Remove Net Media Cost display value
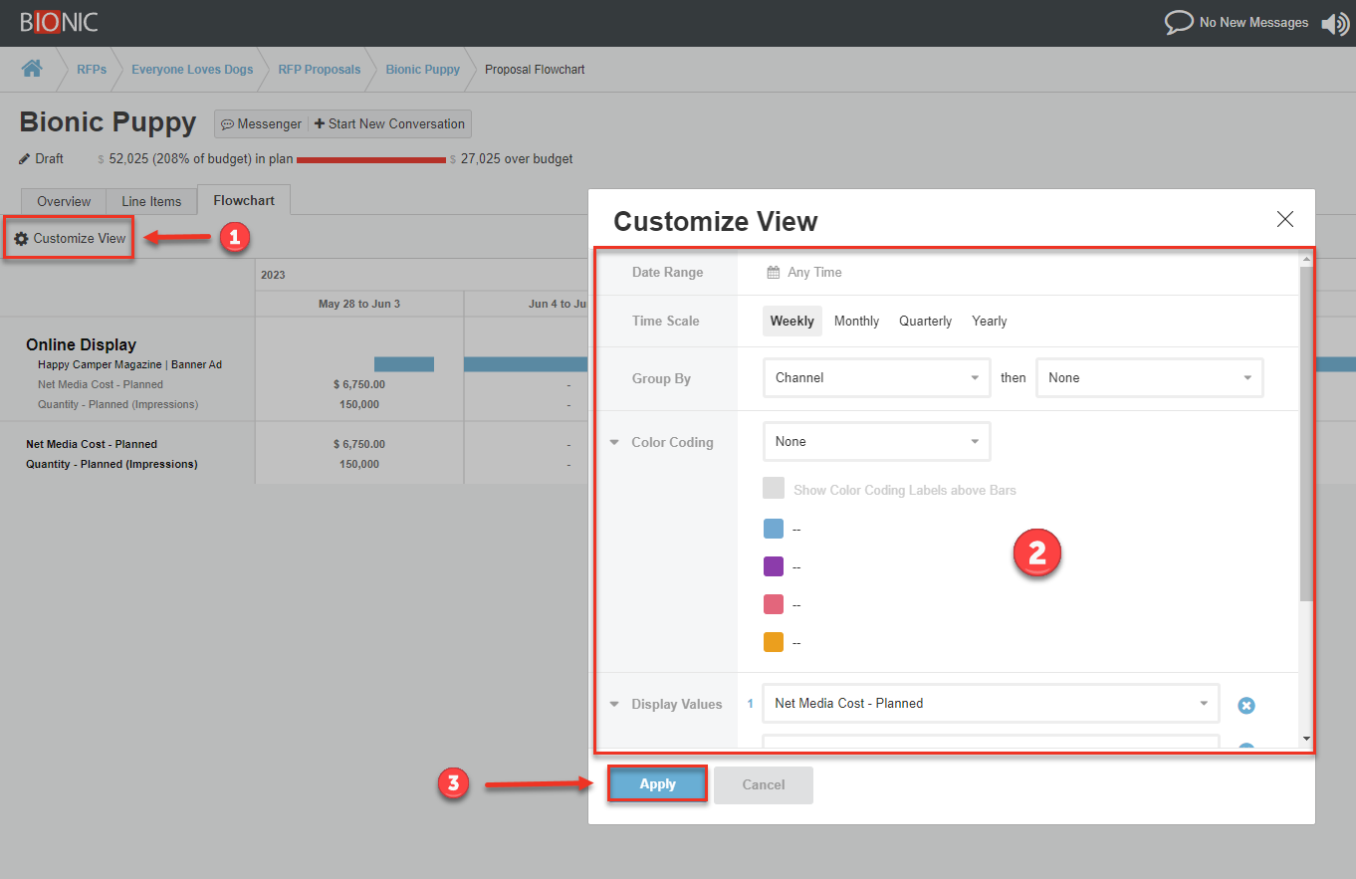The width and height of the screenshot is (1356, 879). tap(1245, 705)
